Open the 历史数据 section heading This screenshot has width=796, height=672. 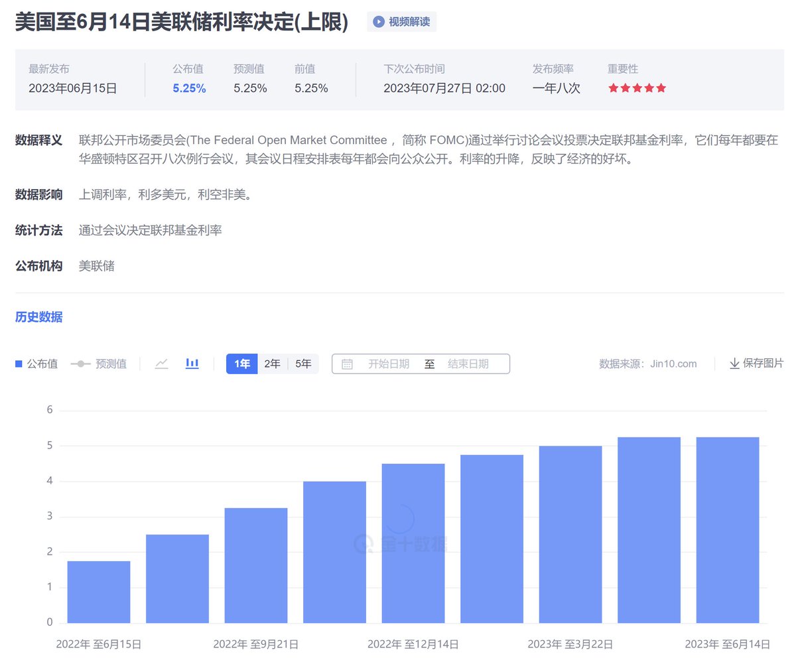click(39, 317)
